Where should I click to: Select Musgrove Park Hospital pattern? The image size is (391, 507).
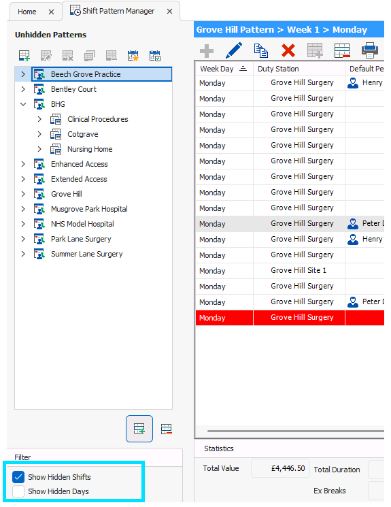click(x=89, y=209)
